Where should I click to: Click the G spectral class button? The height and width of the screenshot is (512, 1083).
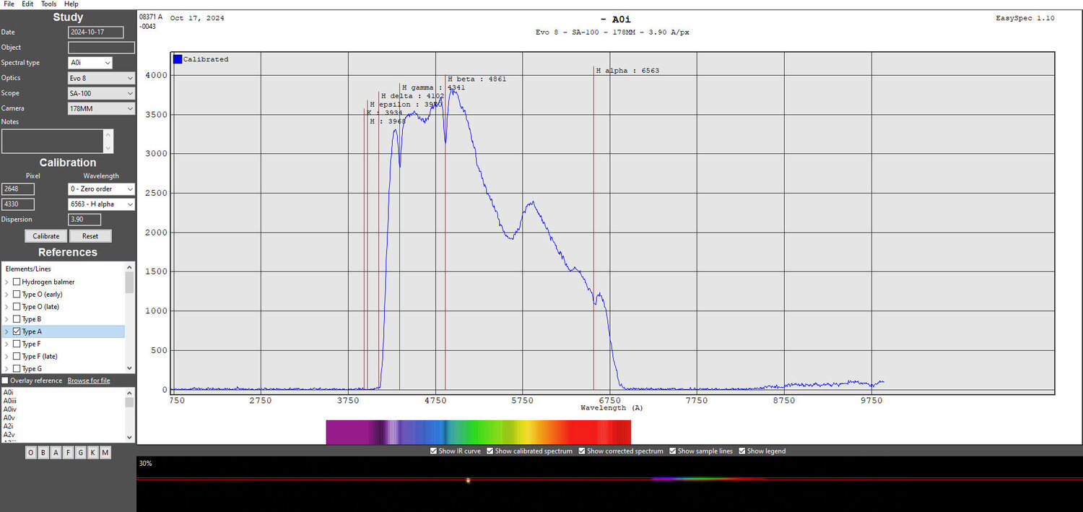[80, 453]
